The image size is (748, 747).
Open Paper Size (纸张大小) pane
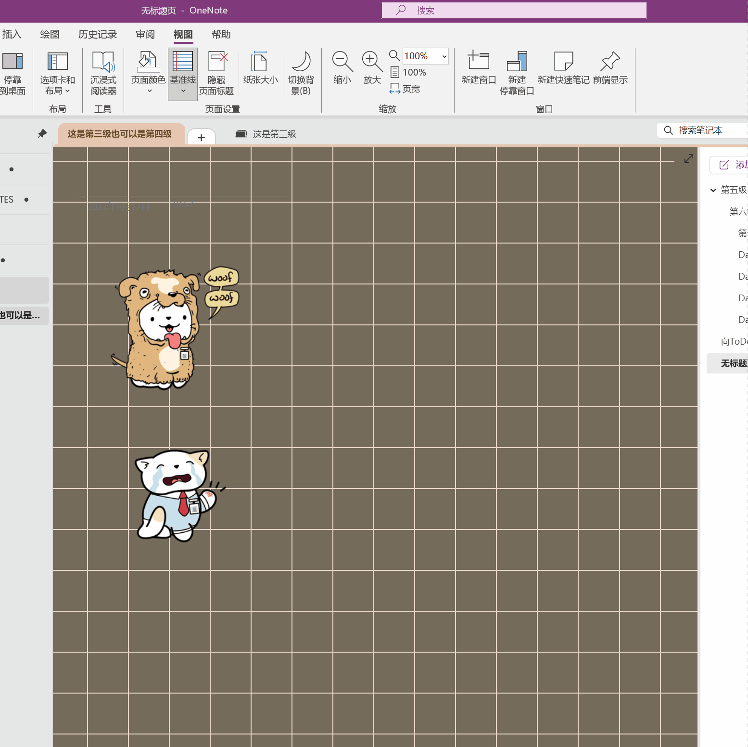pos(260,63)
